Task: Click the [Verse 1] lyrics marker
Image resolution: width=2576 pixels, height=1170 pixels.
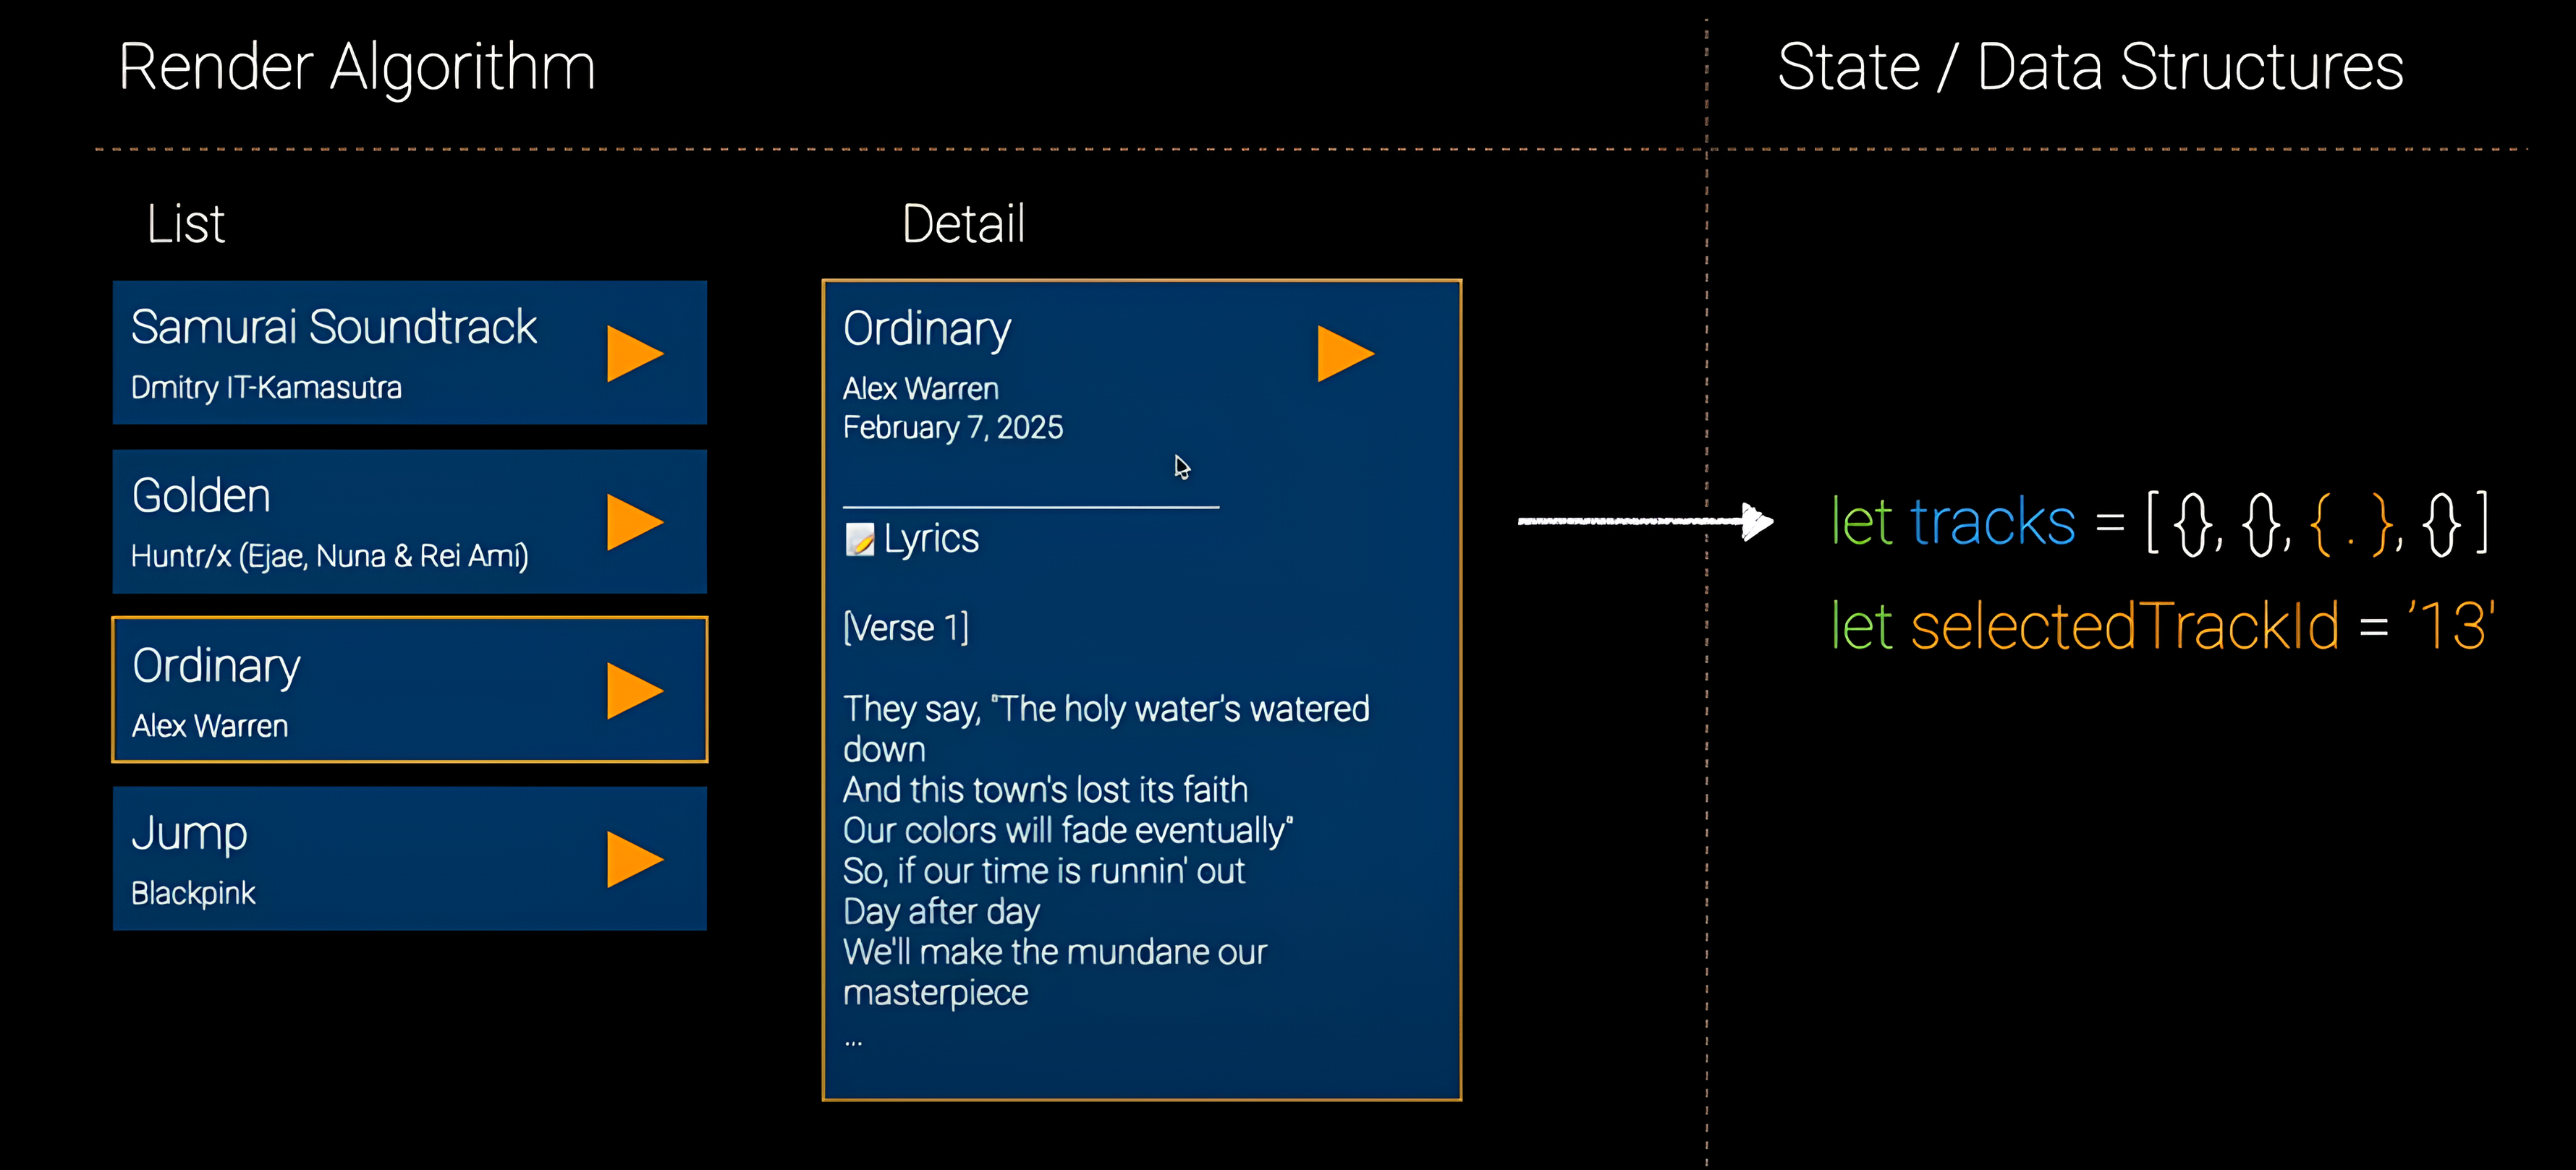Action: (x=905, y=628)
